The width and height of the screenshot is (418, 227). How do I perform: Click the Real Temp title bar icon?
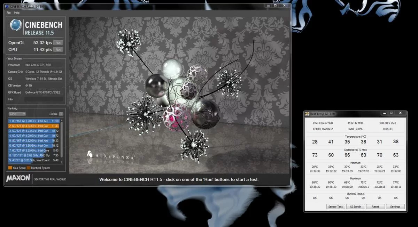click(x=307, y=114)
